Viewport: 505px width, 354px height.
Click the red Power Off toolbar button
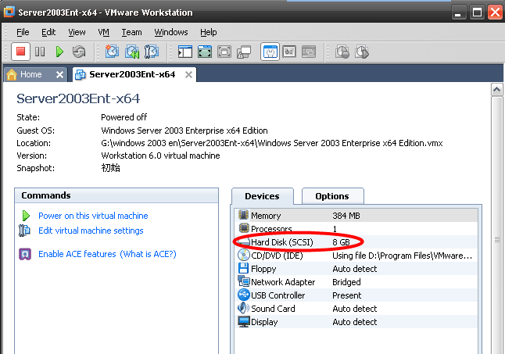point(20,52)
